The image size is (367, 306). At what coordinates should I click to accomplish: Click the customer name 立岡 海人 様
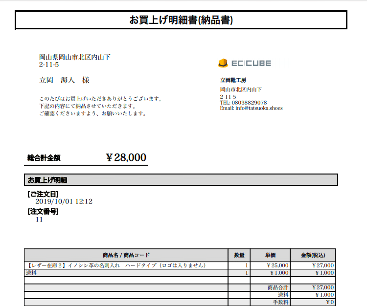coord(64,80)
